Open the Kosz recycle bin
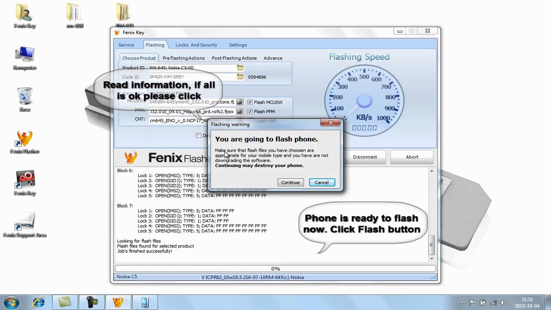This screenshot has width=551, height=310. [25, 99]
